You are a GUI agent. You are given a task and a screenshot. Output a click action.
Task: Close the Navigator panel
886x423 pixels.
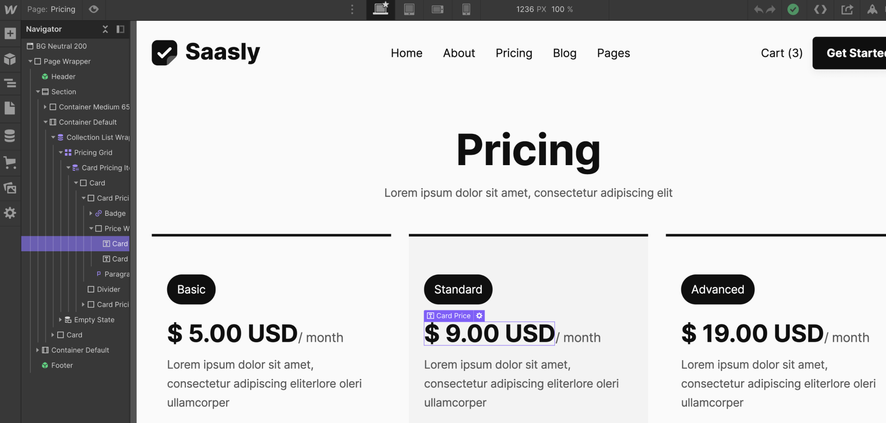coord(105,29)
